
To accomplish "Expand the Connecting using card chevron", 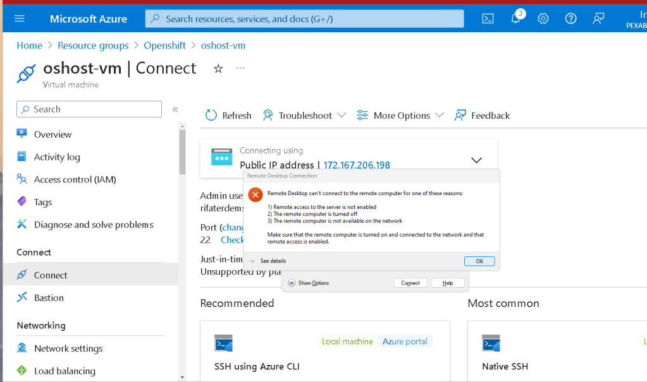I will point(477,160).
